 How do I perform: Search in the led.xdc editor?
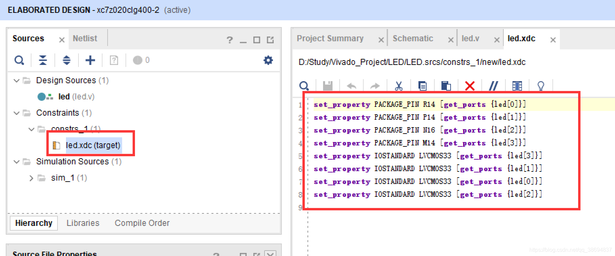pos(304,86)
